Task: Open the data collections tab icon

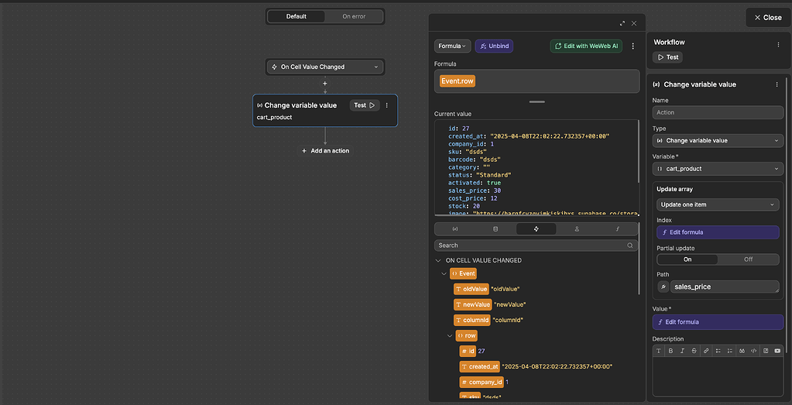Action: pos(495,229)
